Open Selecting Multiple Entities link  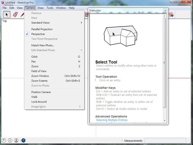(112, 120)
